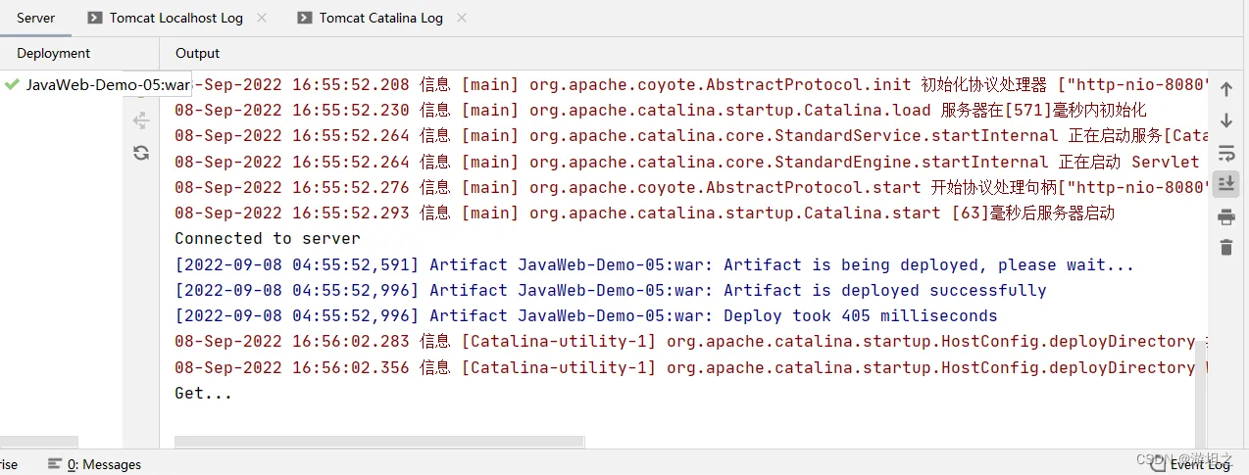Toggle scroll to end of output
Viewport: 1249px width, 475px height.
pyautogui.click(x=1225, y=184)
